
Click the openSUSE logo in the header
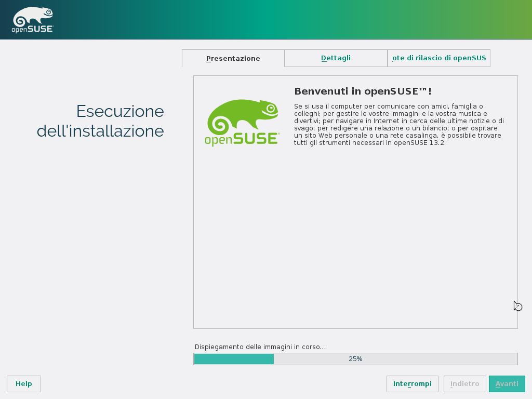tap(33, 20)
